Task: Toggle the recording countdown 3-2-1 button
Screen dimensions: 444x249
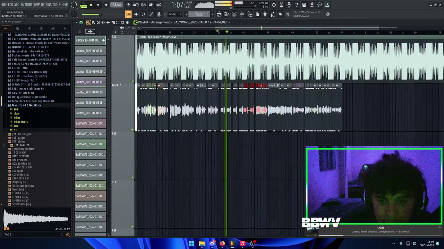Action: 144,5
